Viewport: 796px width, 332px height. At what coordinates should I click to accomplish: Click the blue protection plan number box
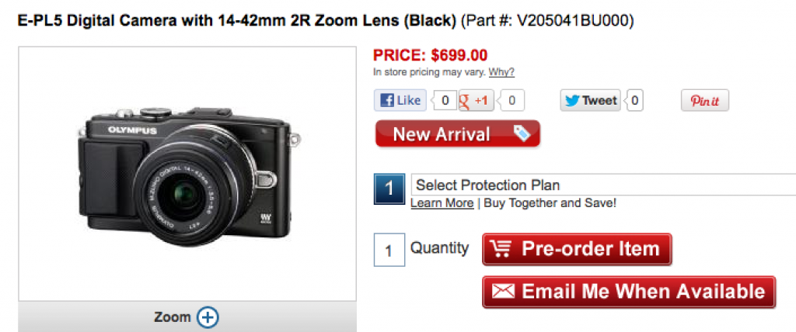(389, 187)
